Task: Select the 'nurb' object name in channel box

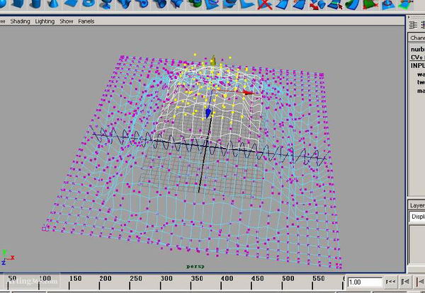Action: [x=418, y=50]
